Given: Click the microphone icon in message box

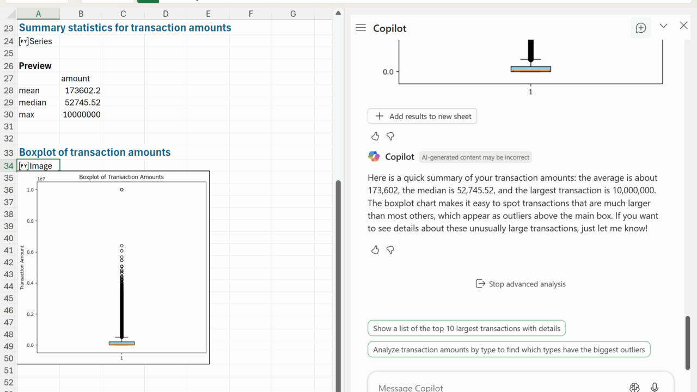Looking at the screenshot, I should pyautogui.click(x=655, y=387).
